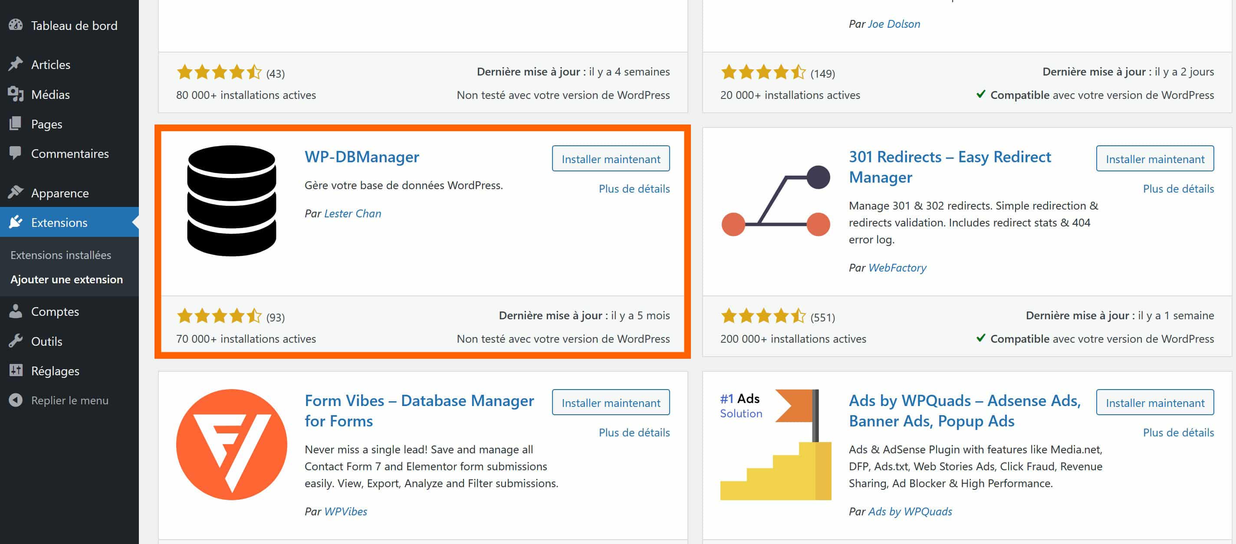Open Plus de détails for Ads by WPQuads

coord(1178,432)
